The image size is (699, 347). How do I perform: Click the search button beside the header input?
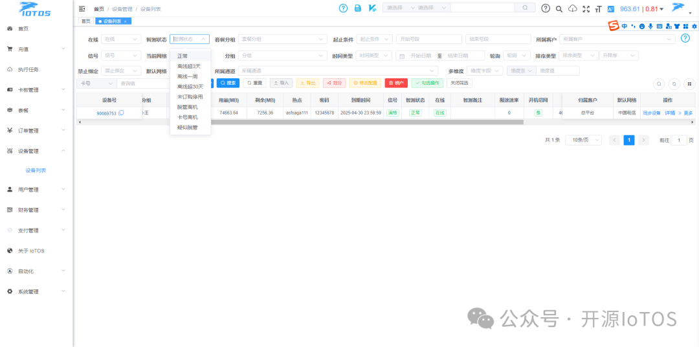tap(525, 8)
